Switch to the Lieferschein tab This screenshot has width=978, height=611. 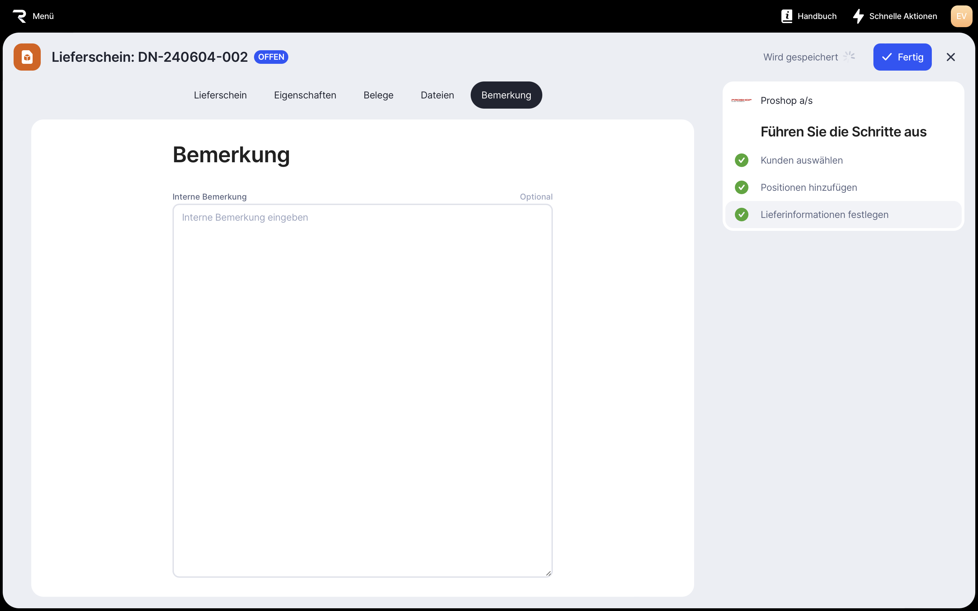point(220,95)
